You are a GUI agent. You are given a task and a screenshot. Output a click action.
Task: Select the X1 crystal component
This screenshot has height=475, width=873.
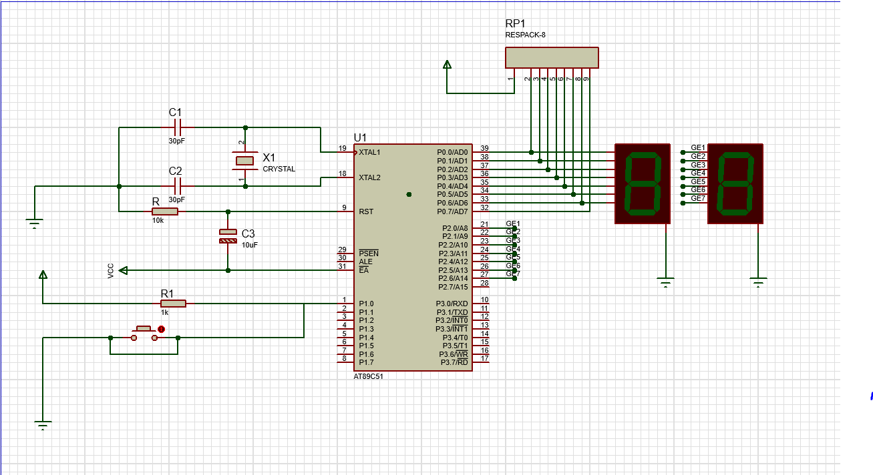point(245,160)
